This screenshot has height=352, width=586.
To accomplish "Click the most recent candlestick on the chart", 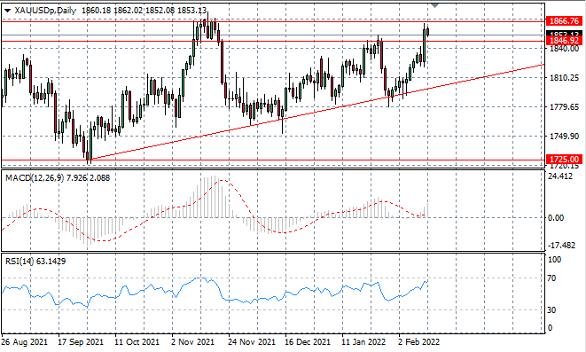I will click(x=427, y=32).
